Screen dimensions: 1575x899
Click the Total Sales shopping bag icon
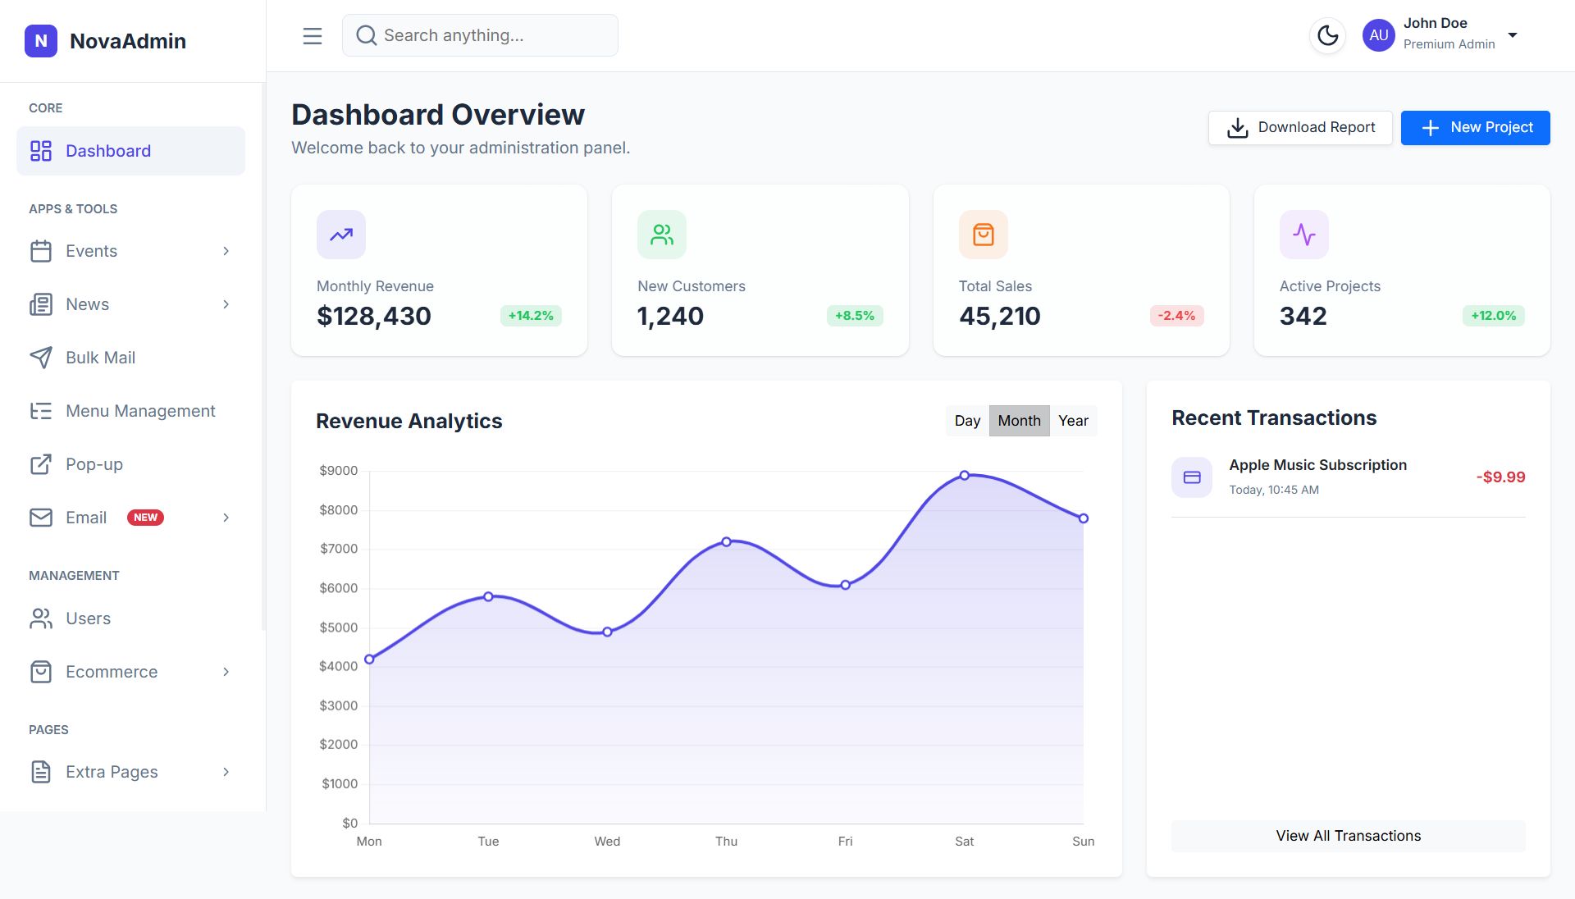tap(983, 235)
